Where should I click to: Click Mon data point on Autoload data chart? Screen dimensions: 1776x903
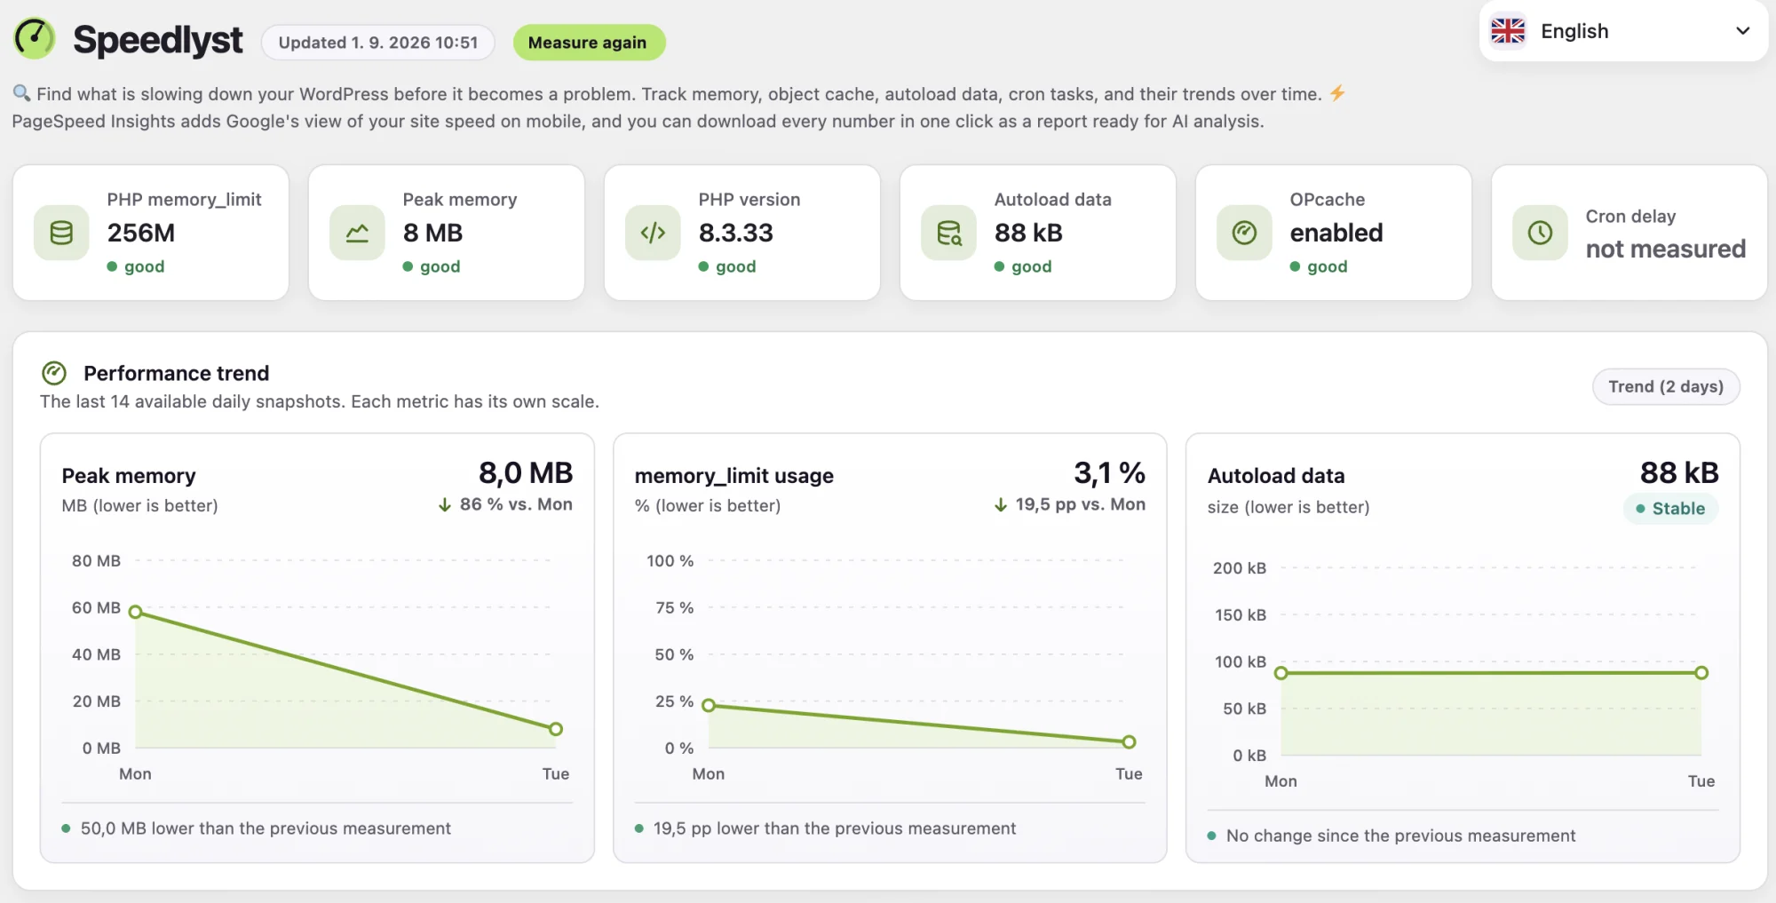pos(1281,673)
